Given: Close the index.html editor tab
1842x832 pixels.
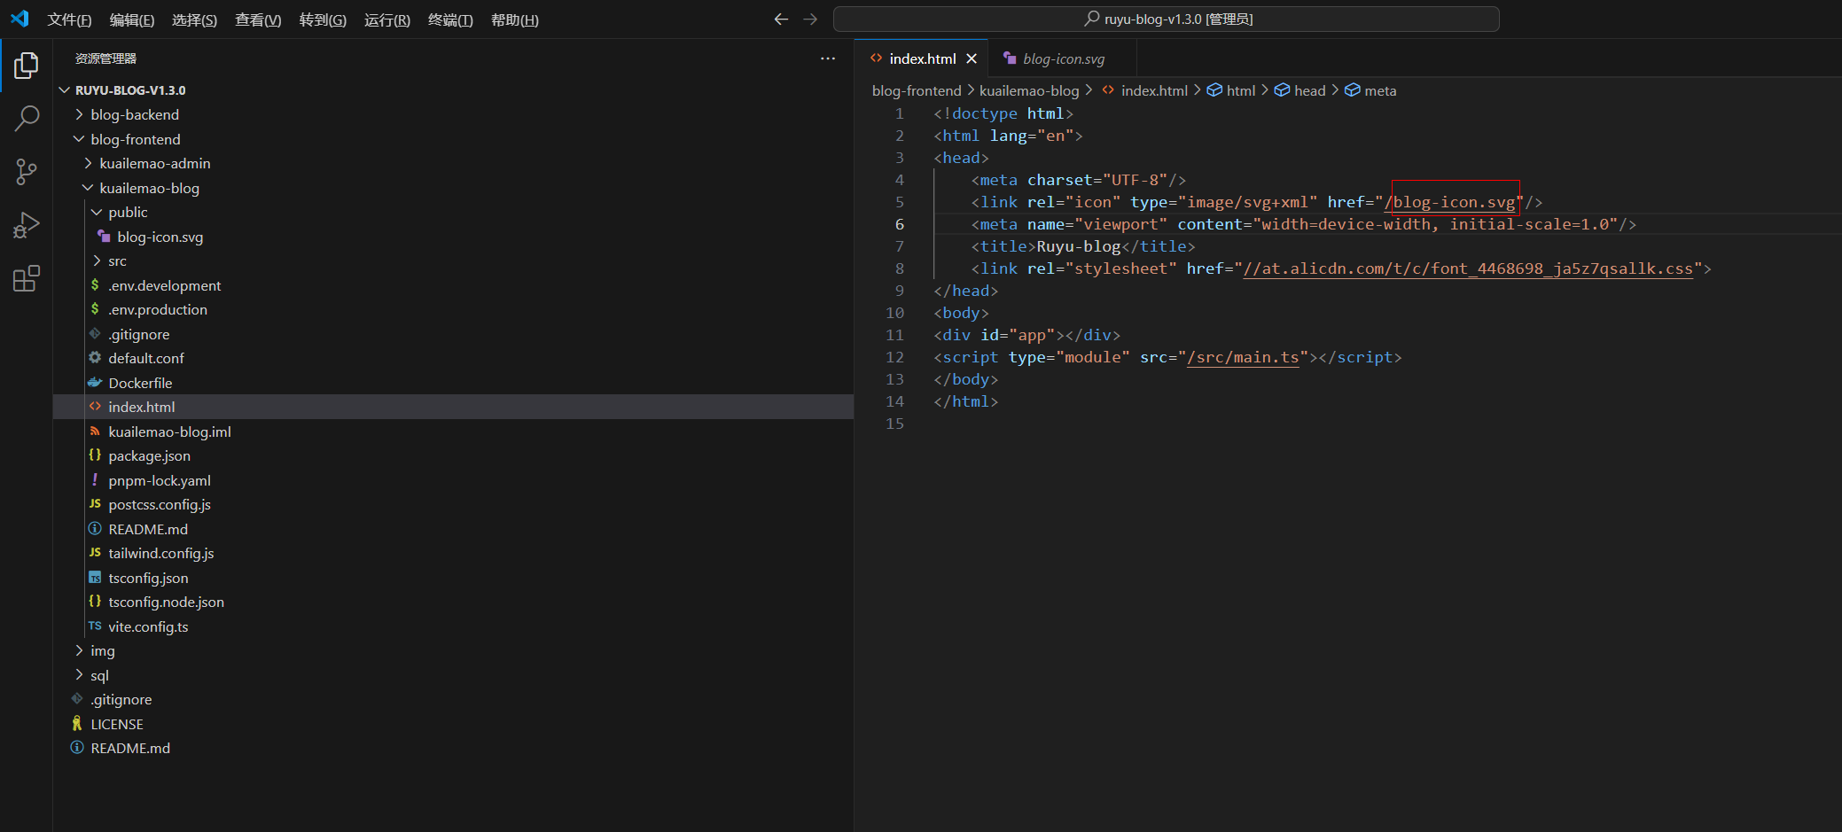Looking at the screenshot, I should [x=972, y=58].
